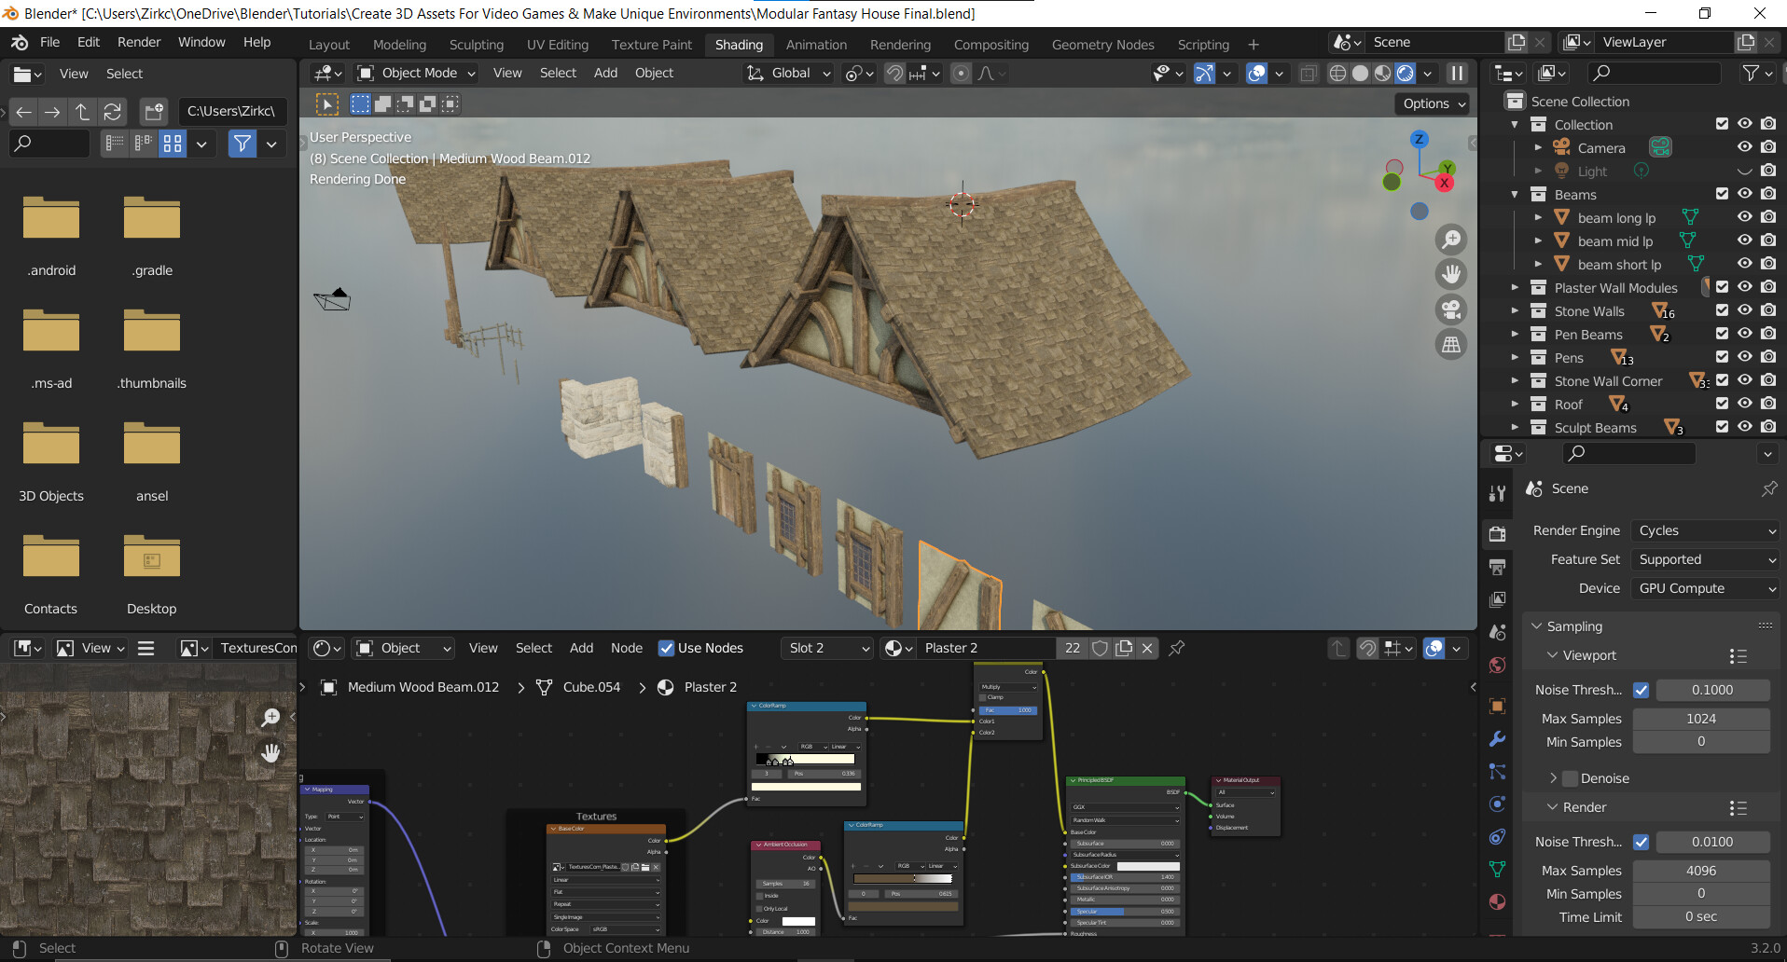1787x962 pixels.
Task: Toggle camera view with the viewport camera icon
Action: tap(1451, 309)
